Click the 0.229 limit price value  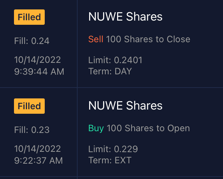point(126,149)
